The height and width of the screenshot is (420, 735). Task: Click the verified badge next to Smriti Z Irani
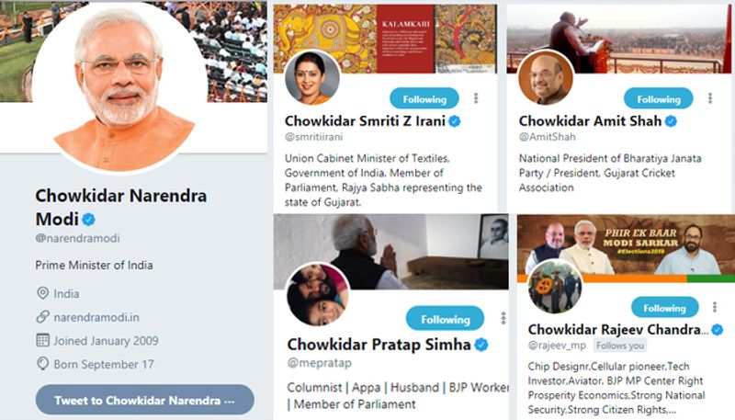(453, 121)
